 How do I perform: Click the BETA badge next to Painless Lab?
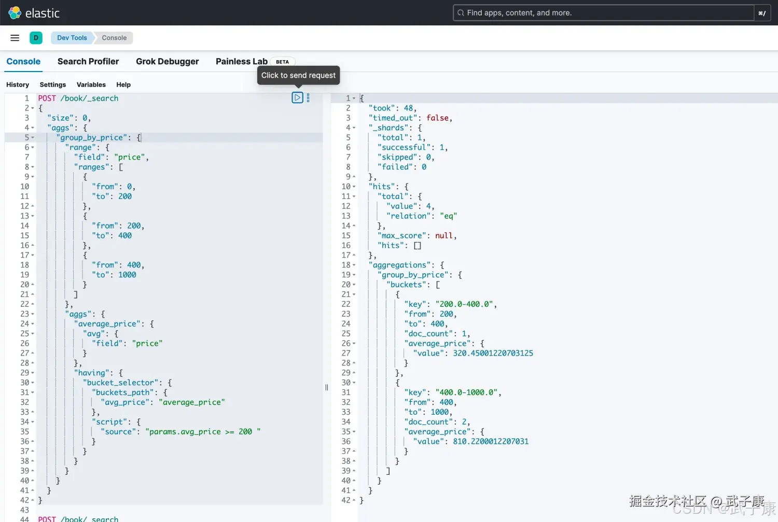tap(282, 62)
